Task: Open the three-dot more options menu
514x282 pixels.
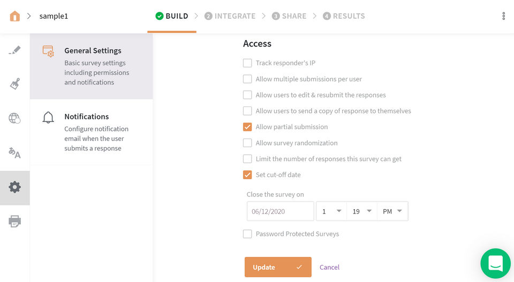Action: 503,16
